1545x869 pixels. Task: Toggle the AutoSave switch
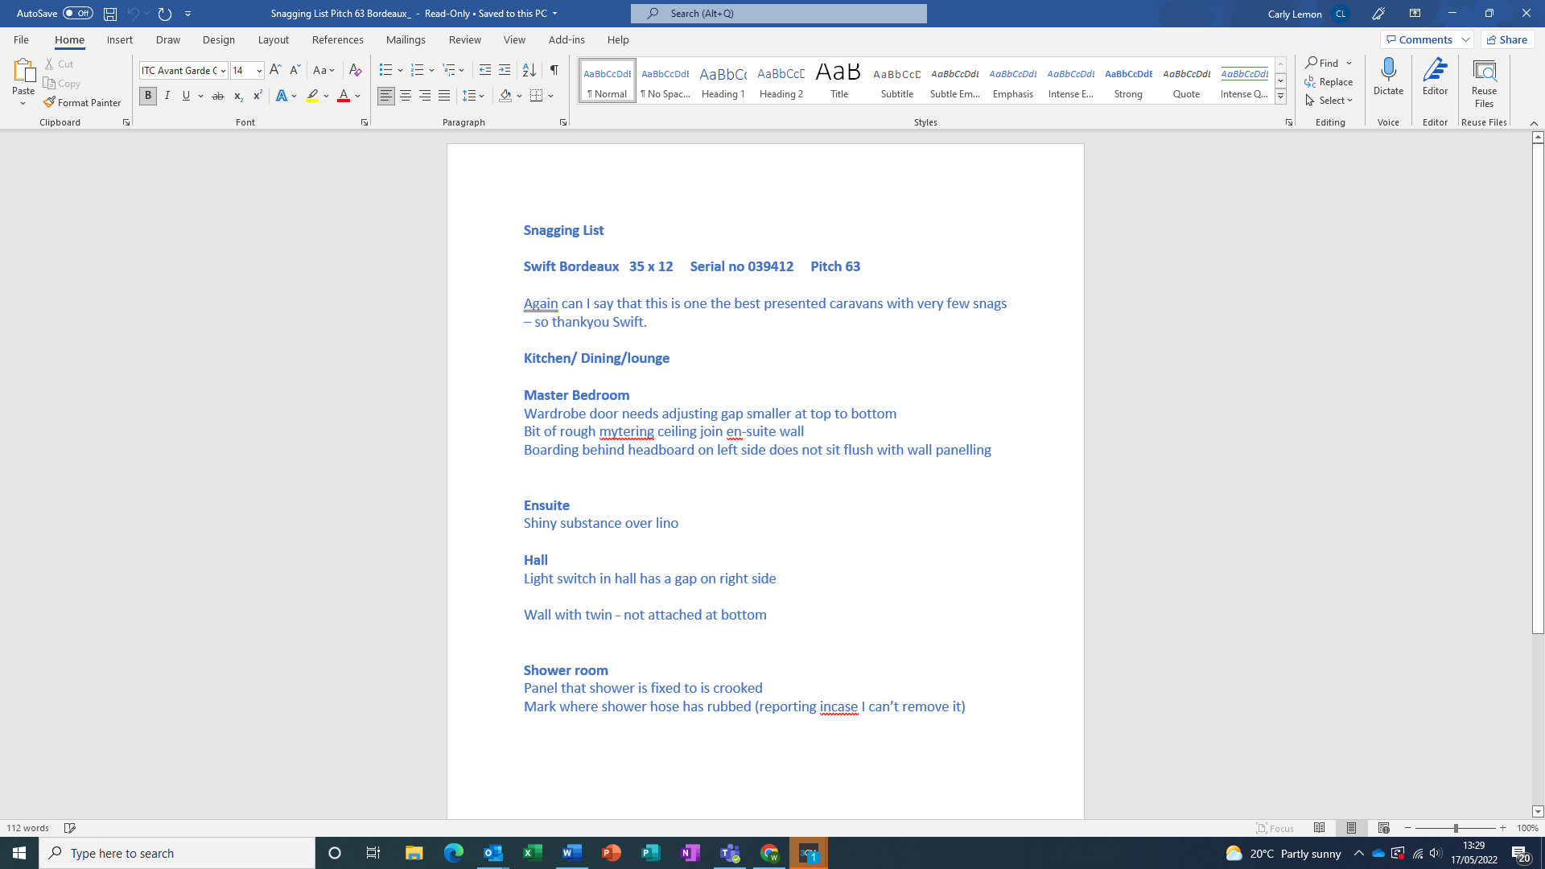pyautogui.click(x=78, y=13)
